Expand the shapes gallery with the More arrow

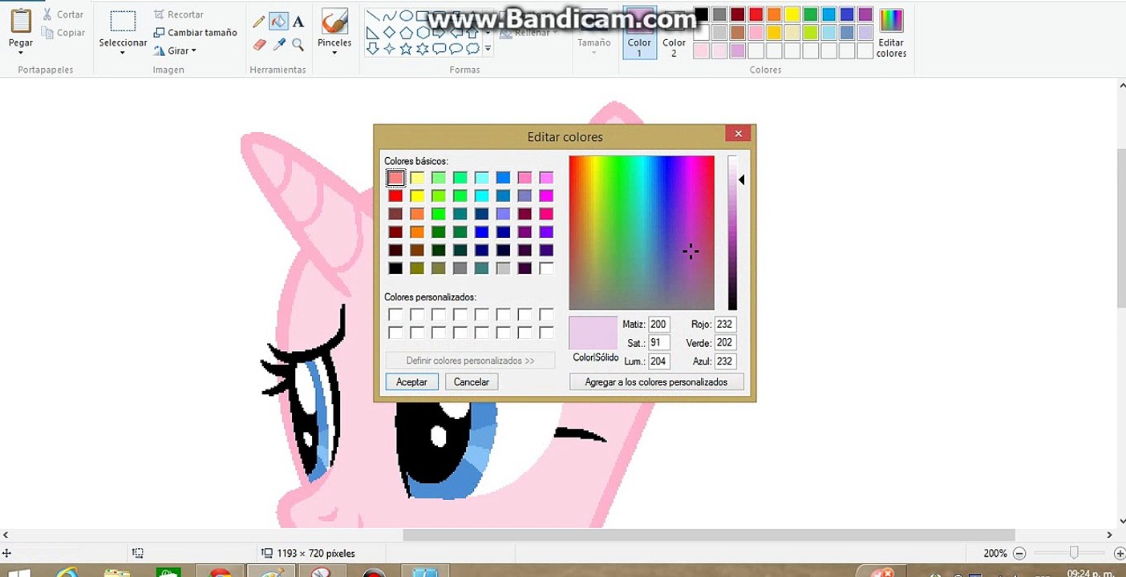click(488, 49)
